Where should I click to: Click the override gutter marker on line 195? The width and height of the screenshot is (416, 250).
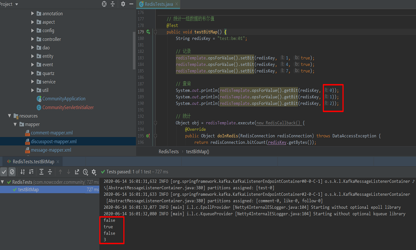[x=148, y=136]
